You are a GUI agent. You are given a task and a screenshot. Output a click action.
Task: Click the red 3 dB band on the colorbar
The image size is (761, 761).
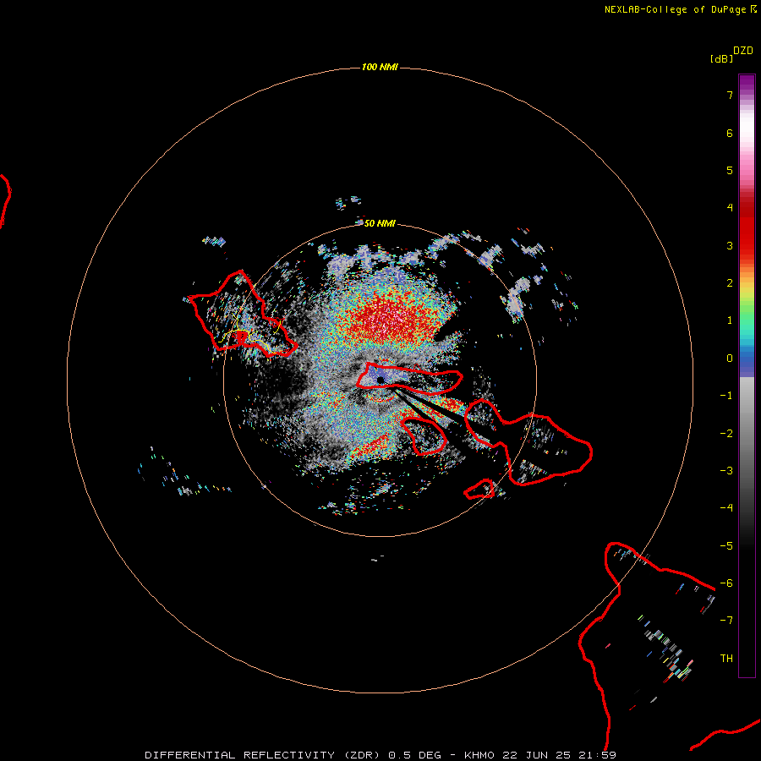tap(747, 245)
